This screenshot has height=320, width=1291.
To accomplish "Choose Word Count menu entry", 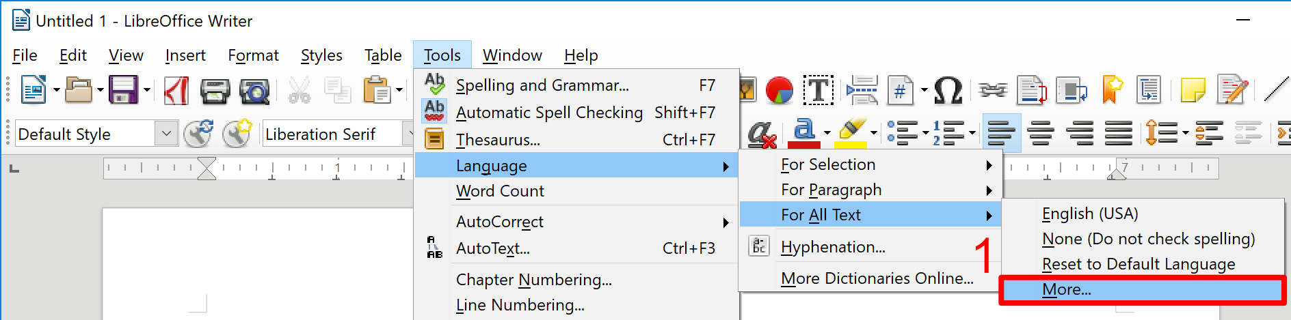I will pos(576,191).
